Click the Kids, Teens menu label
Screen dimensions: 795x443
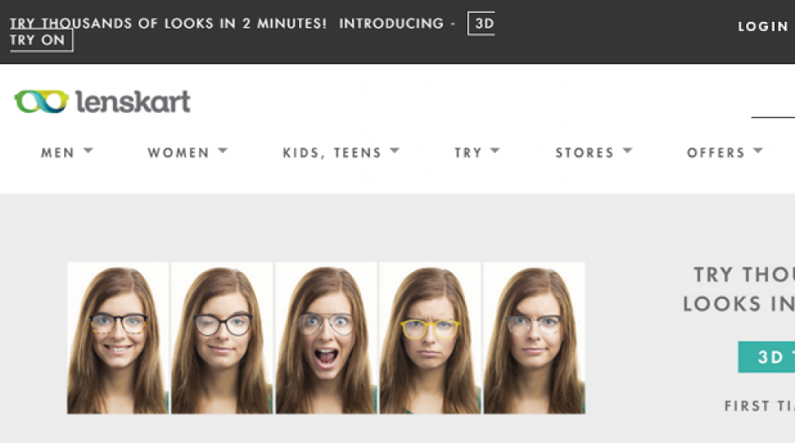332,153
